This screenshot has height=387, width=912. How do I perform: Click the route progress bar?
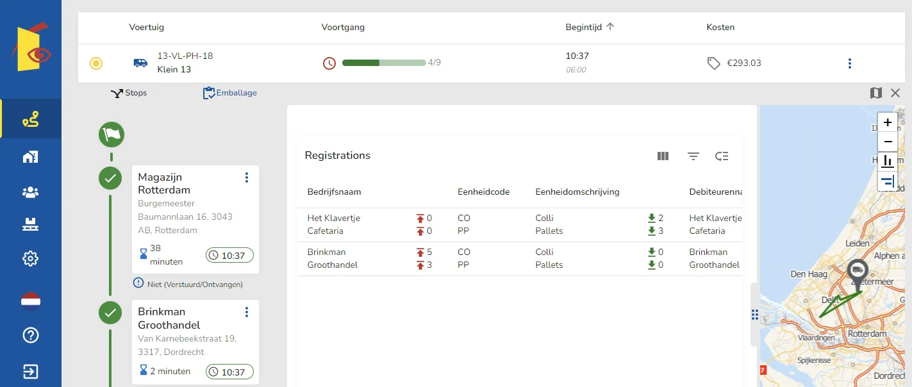(x=384, y=63)
